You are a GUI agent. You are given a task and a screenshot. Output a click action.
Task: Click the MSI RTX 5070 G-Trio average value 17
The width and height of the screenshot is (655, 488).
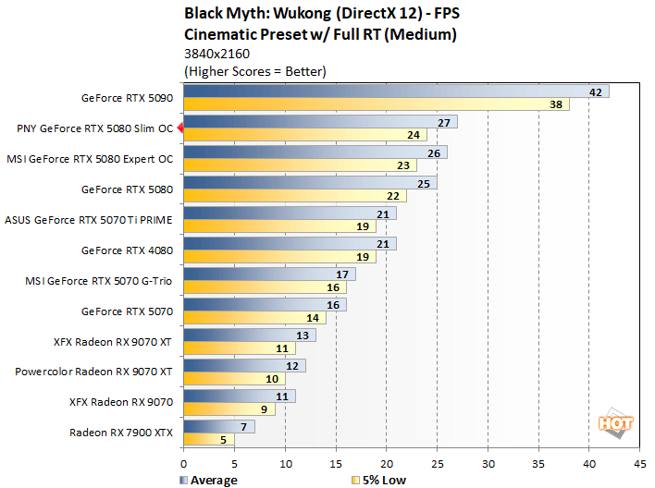(342, 274)
